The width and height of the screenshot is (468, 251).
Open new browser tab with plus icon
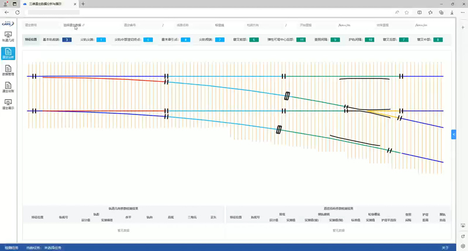[83, 4]
